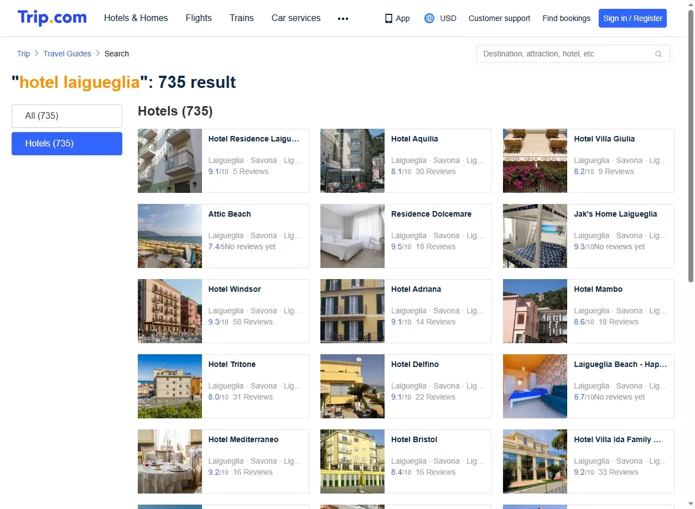The height and width of the screenshot is (509, 695).
Task: Open Residence Dolcemare photo
Action: point(352,236)
